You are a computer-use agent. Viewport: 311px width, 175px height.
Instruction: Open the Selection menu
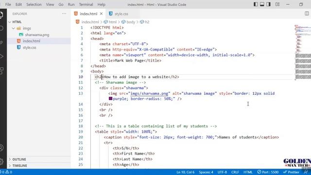coord(34,4)
